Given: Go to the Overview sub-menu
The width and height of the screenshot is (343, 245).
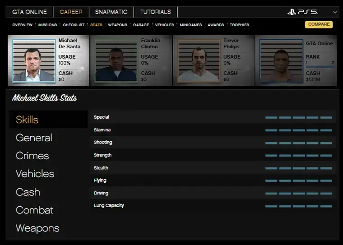Looking at the screenshot, I should [x=22, y=25].
